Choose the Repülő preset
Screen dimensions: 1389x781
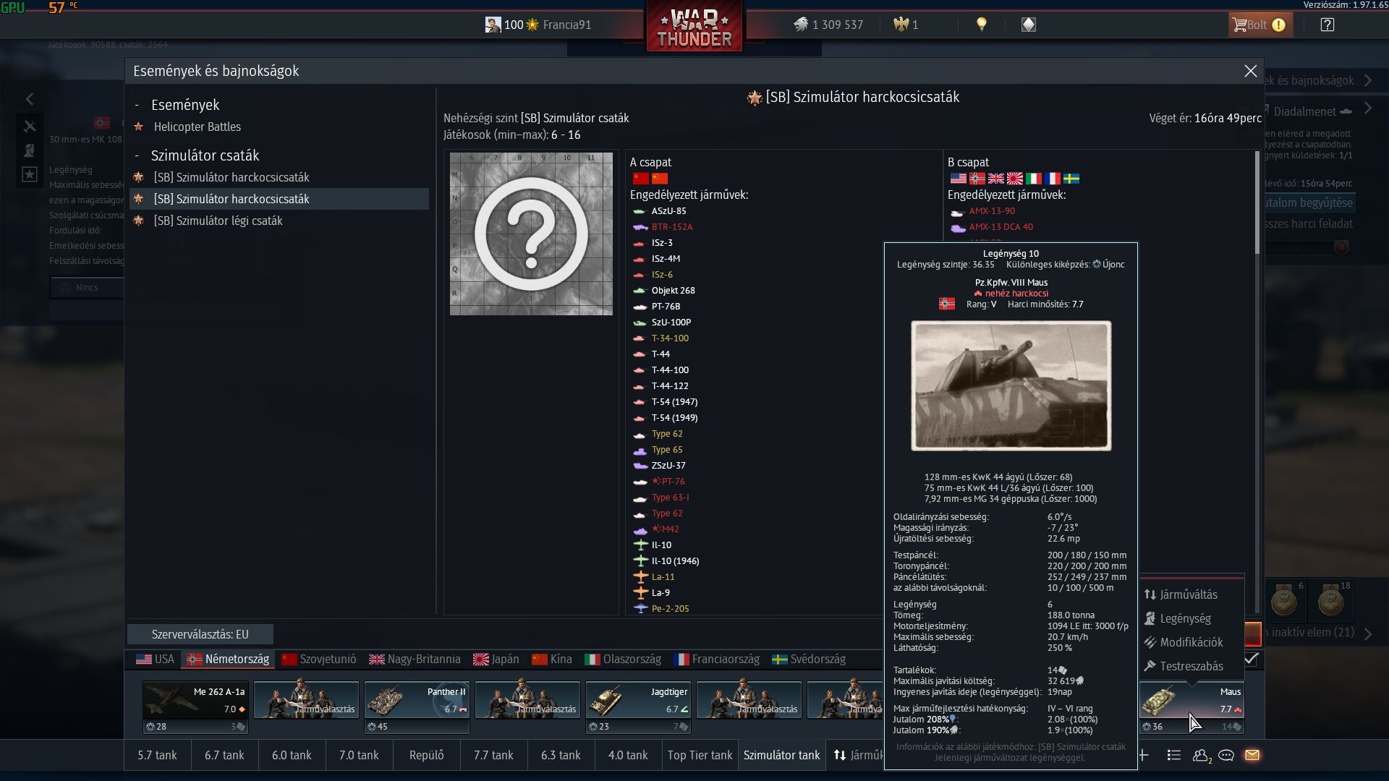pos(426,755)
